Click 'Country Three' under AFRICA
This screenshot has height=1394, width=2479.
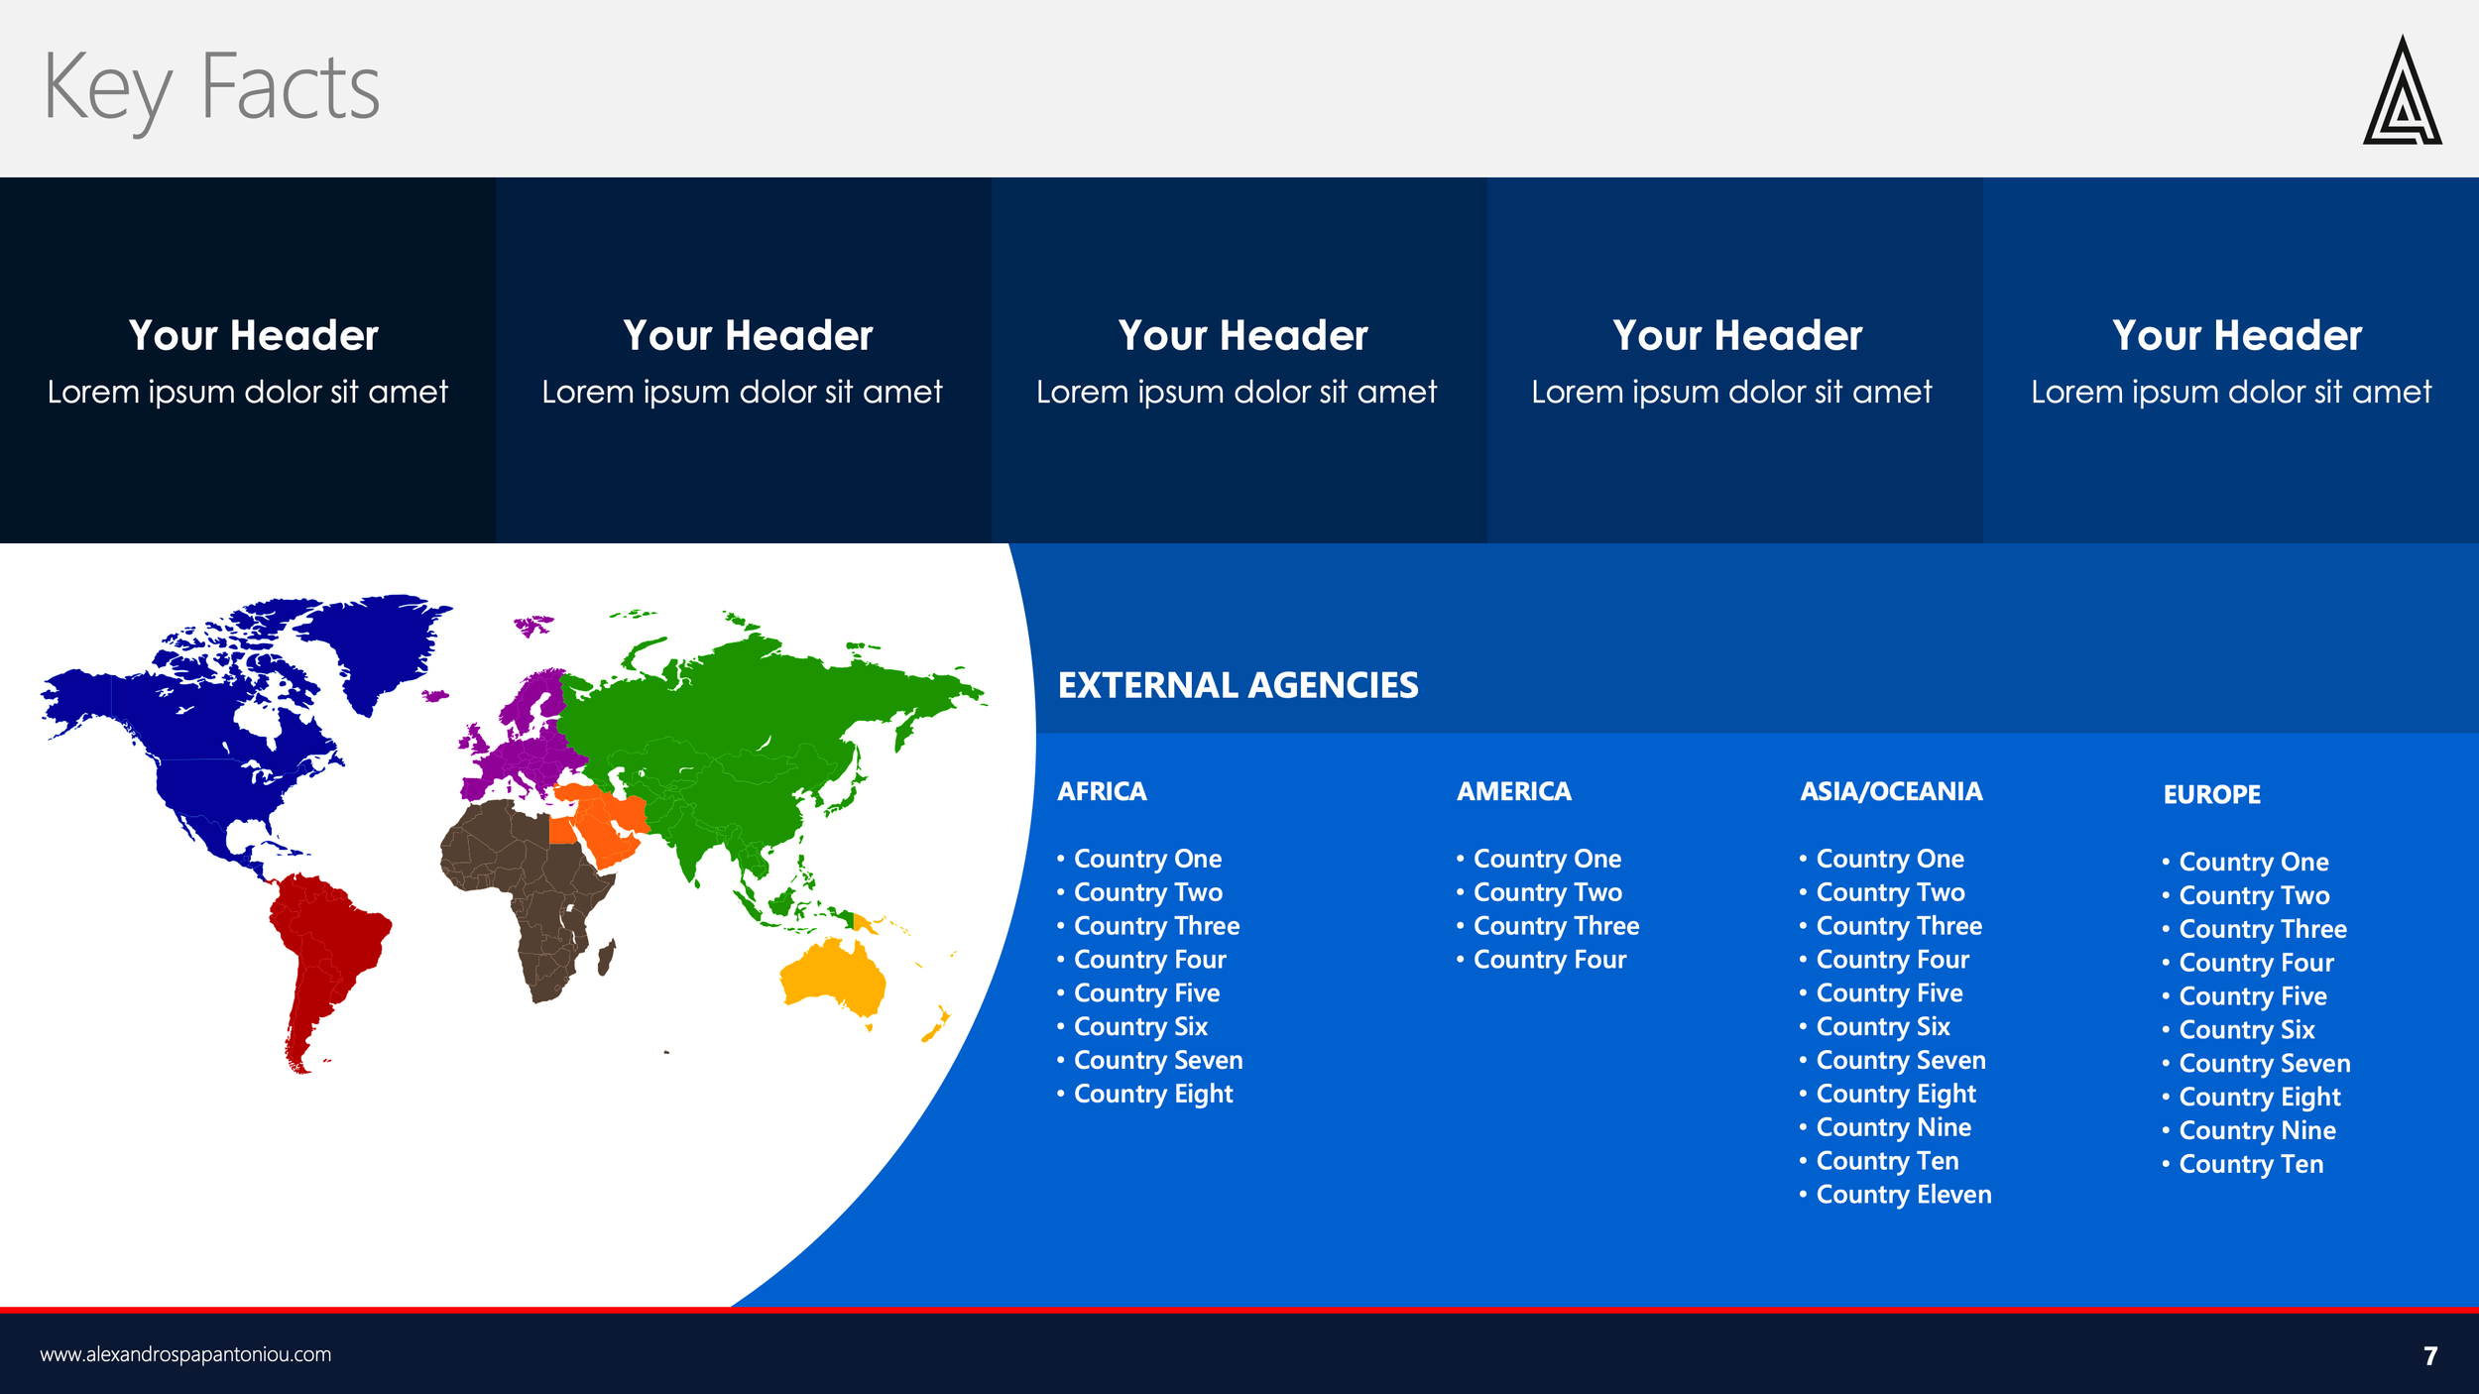click(1156, 926)
